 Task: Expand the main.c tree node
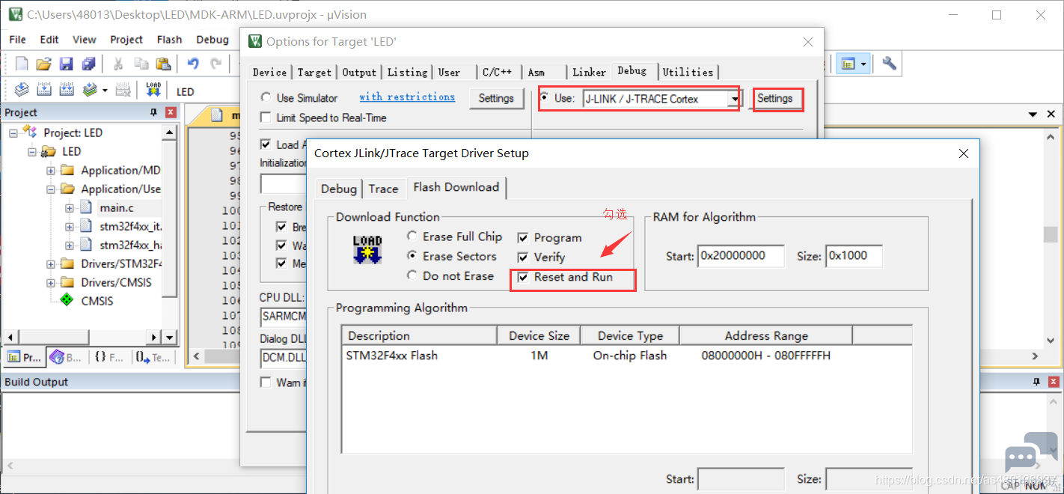point(70,207)
